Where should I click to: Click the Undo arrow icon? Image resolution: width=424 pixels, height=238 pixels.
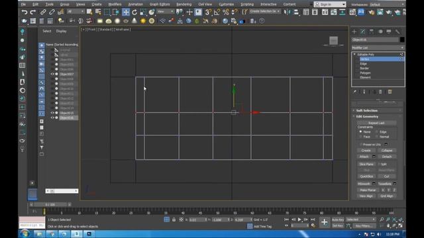25,12
